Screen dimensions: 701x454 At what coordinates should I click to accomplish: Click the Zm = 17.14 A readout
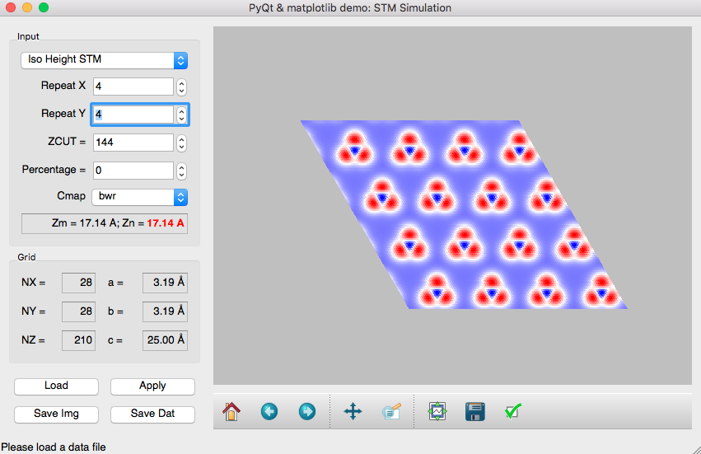coord(105,223)
